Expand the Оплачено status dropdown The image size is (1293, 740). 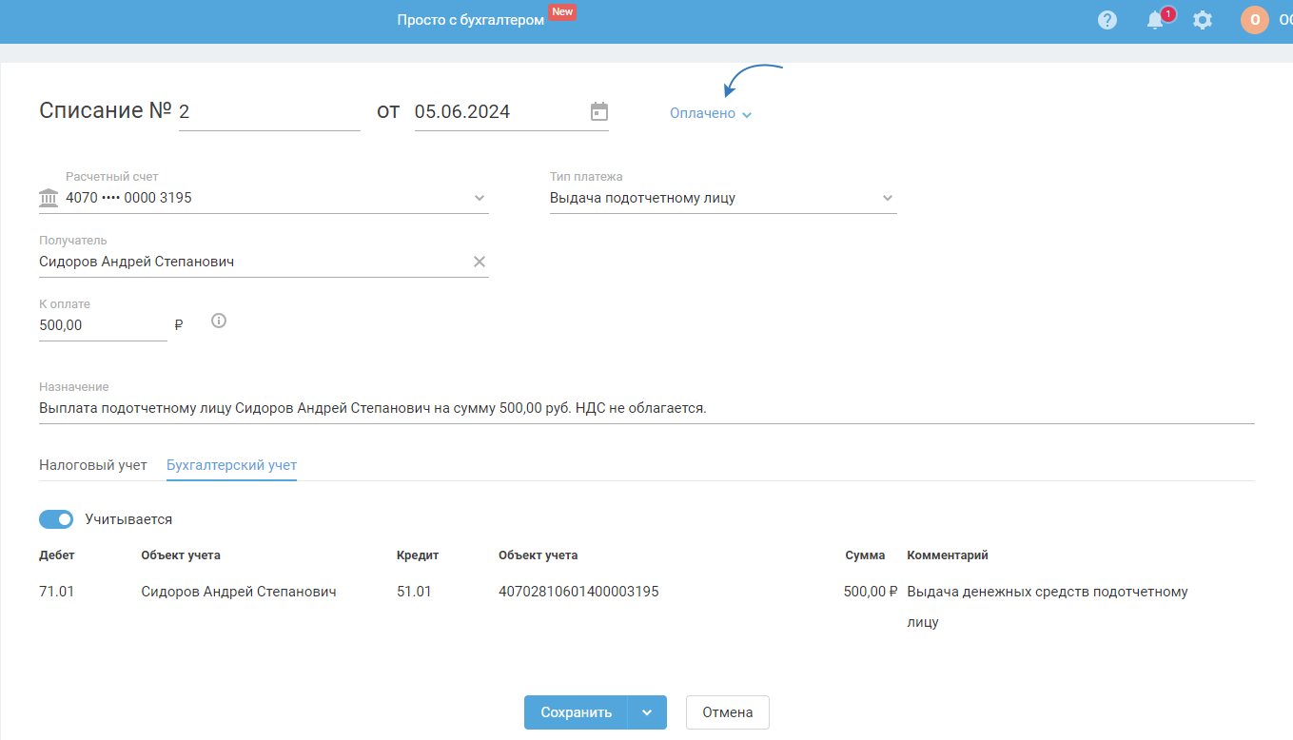point(710,113)
